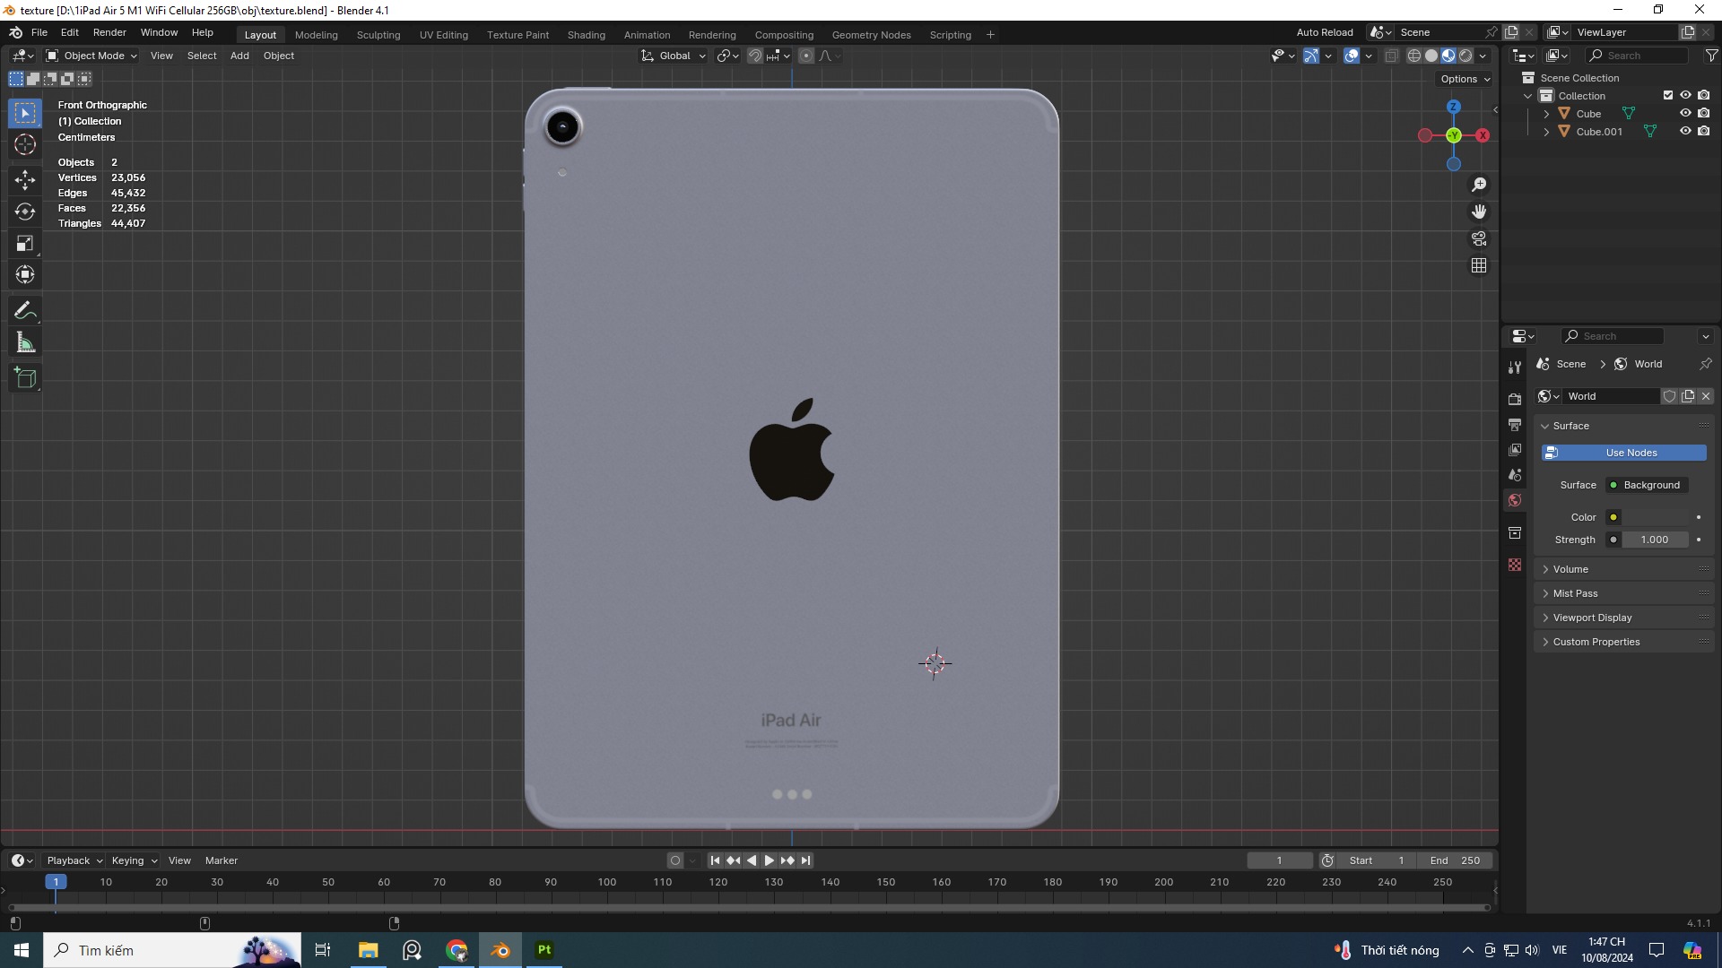Collapse the Collection tree item
Screen dimensions: 1722x968
(x=1528, y=96)
